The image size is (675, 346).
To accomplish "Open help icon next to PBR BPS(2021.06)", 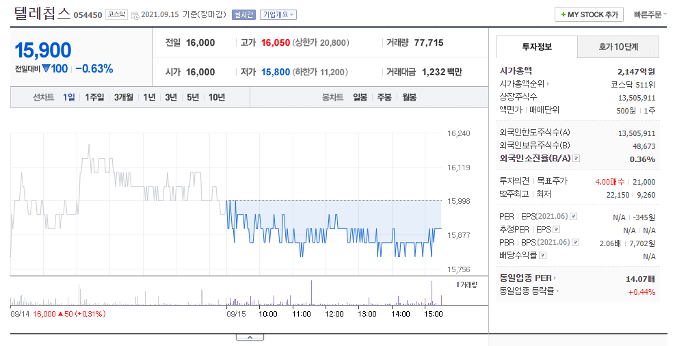I will click(576, 243).
